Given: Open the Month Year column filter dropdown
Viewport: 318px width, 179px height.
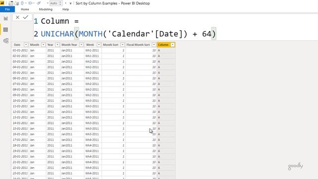Looking at the screenshot, I should tap(81, 45).
